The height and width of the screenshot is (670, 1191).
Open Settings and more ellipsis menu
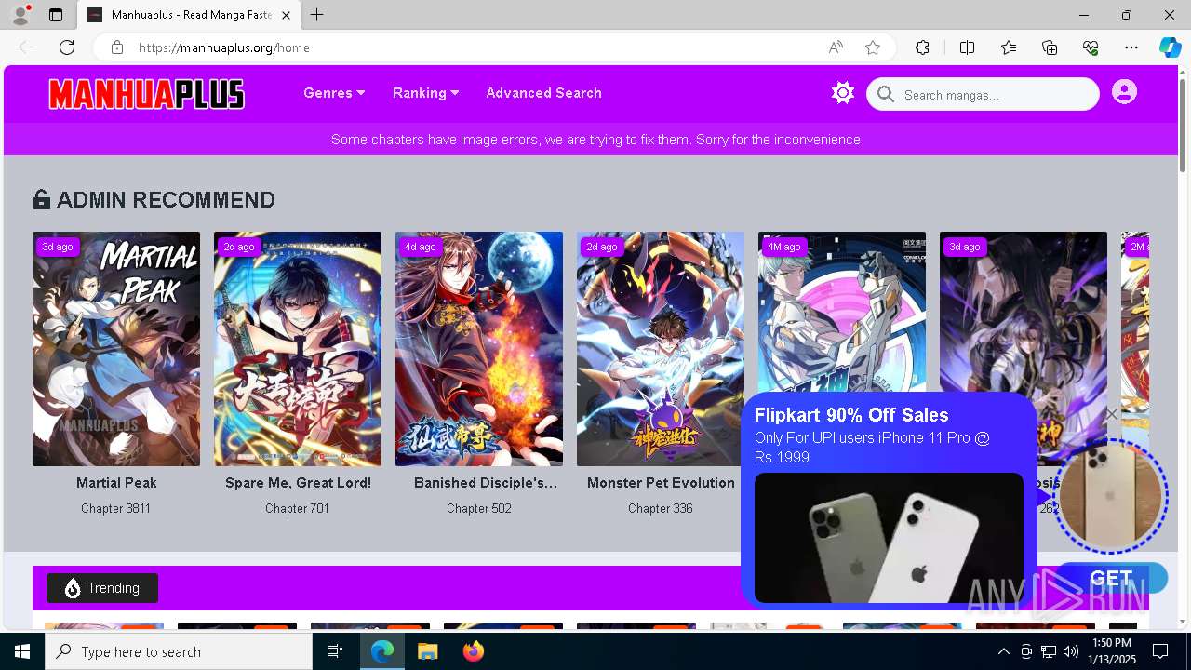coord(1131,47)
